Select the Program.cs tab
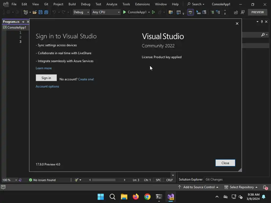 (11, 22)
